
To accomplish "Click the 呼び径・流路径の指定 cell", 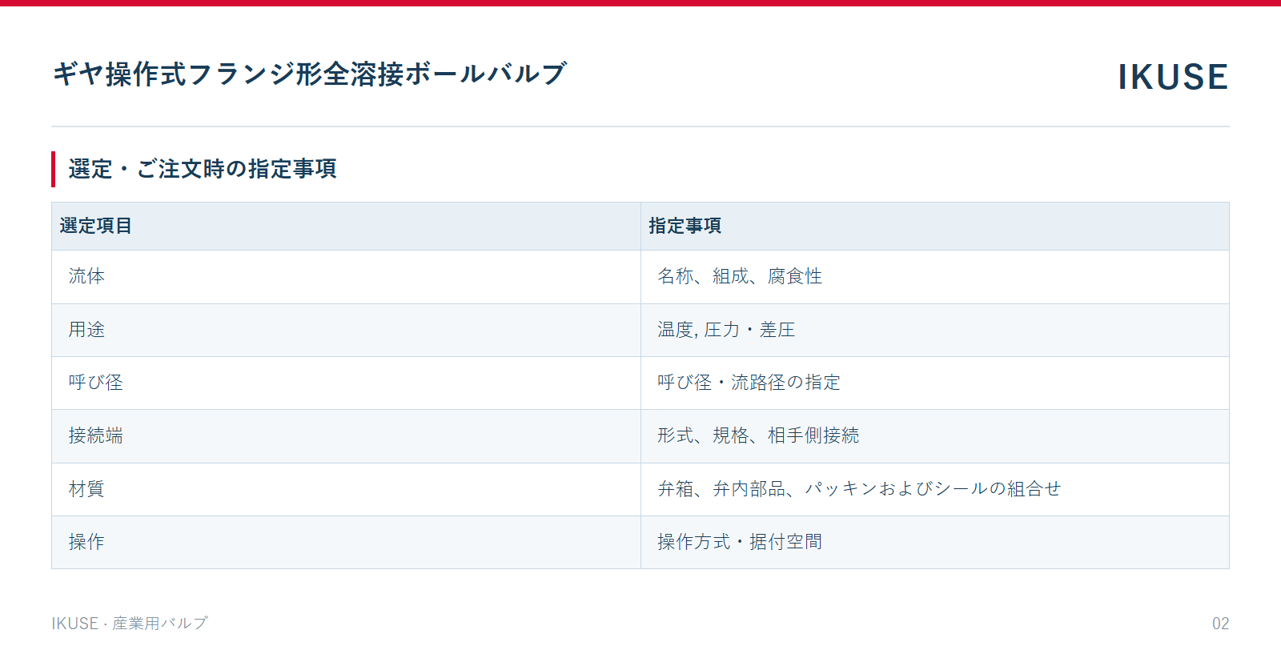I will point(935,383).
